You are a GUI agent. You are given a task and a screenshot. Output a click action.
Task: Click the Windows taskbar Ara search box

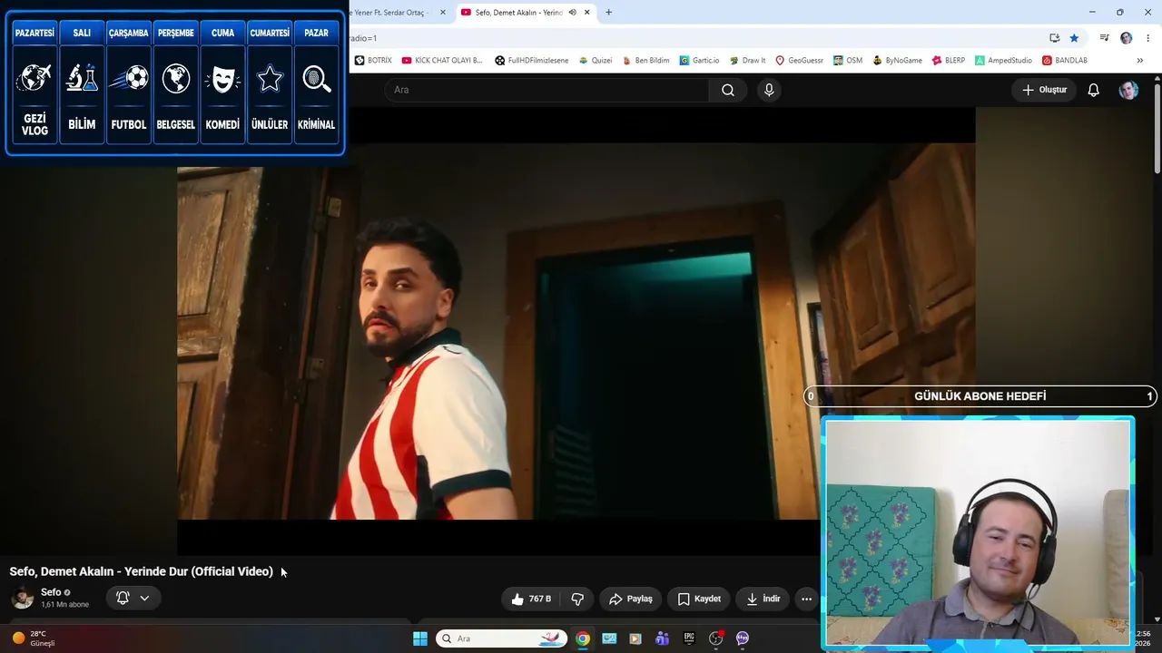pos(501,638)
